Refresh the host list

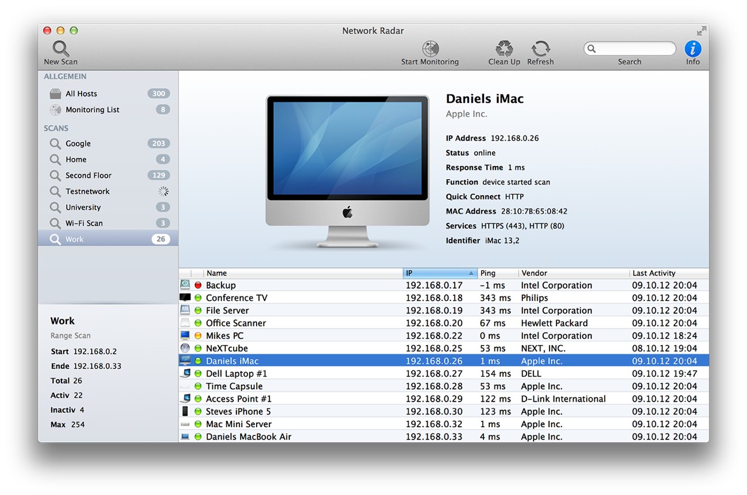(540, 48)
